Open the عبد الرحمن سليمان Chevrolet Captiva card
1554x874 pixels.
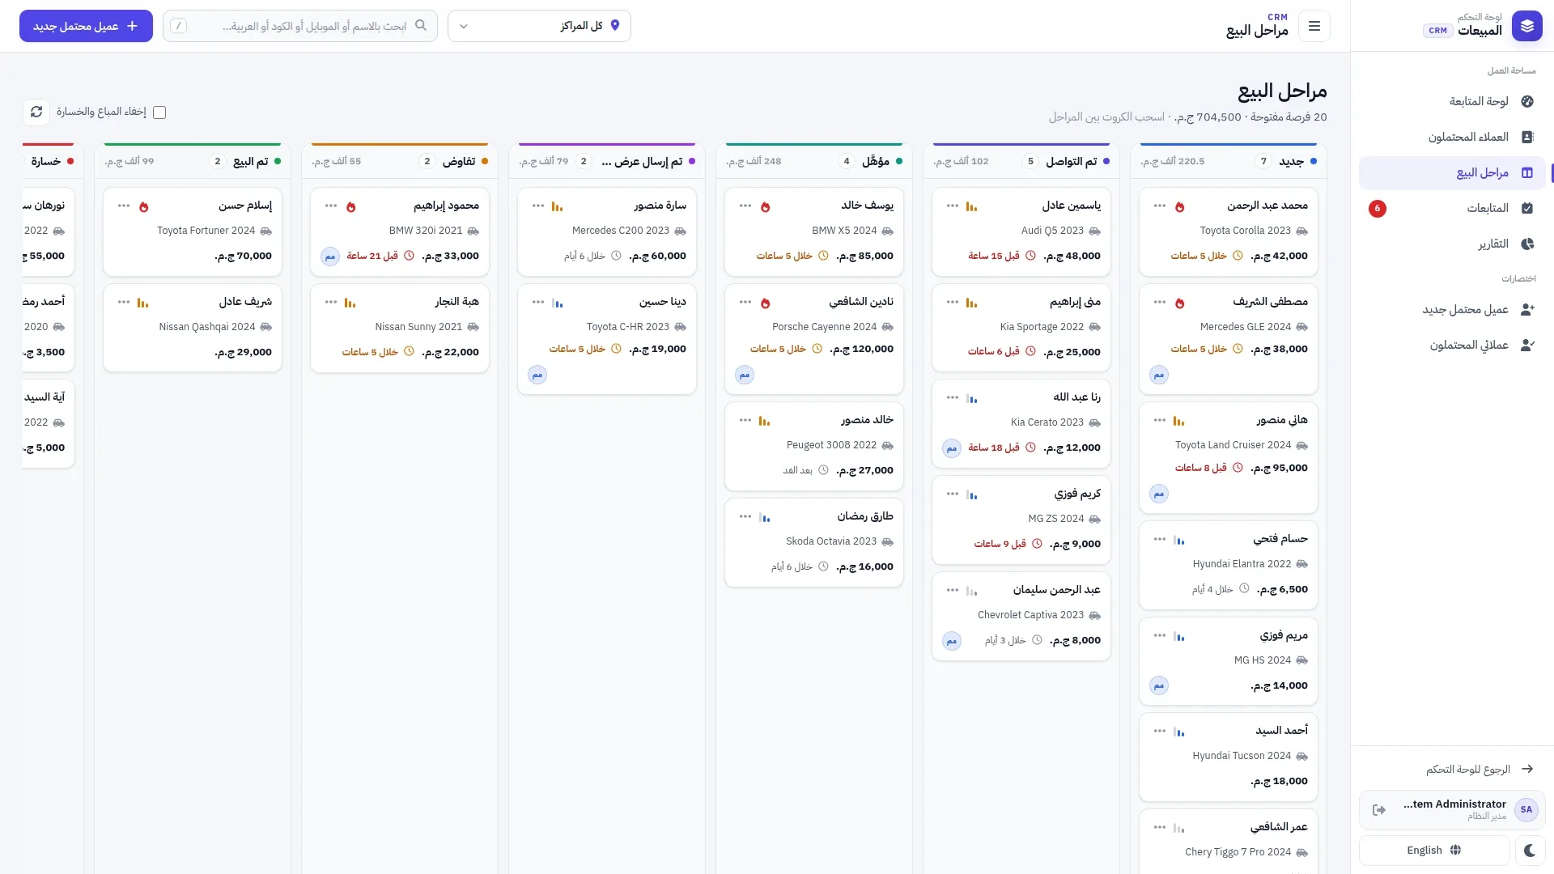[1021, 616]
